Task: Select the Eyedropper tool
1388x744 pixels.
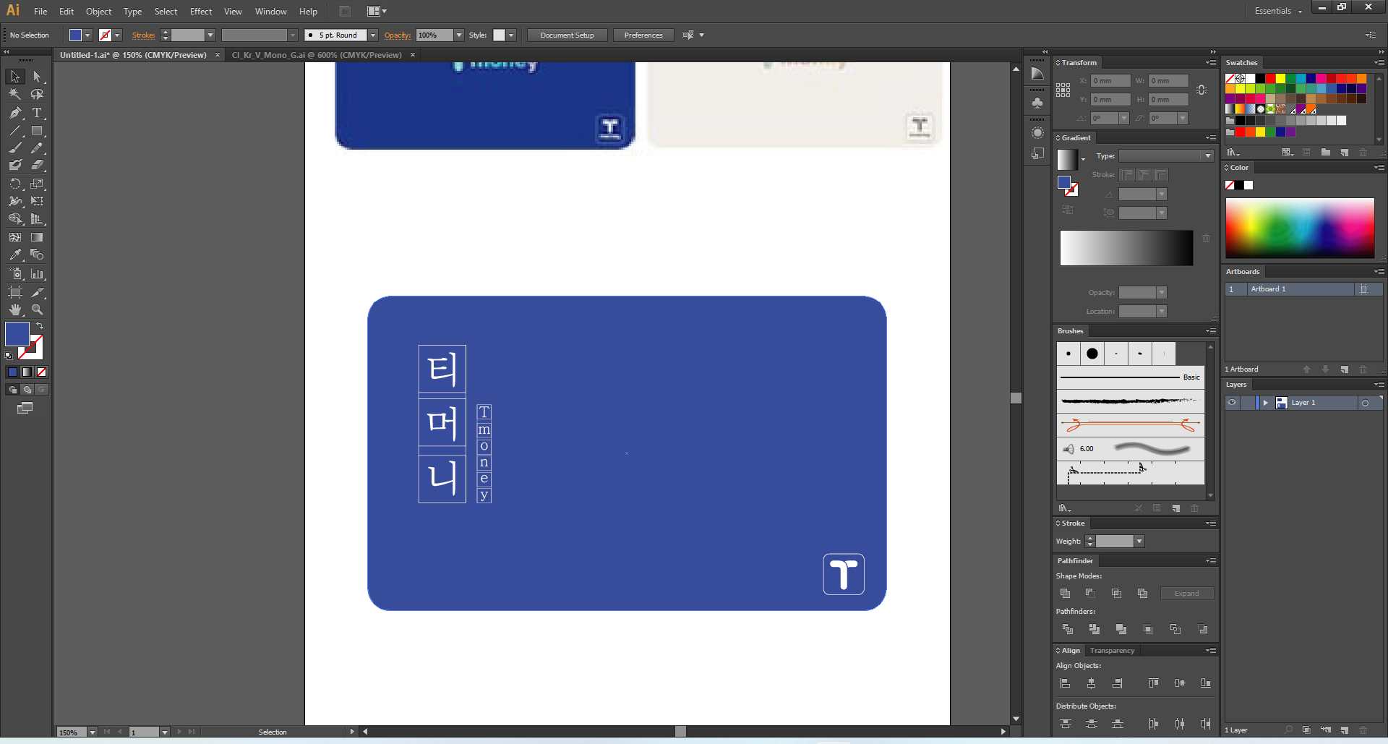Action: 15,255
